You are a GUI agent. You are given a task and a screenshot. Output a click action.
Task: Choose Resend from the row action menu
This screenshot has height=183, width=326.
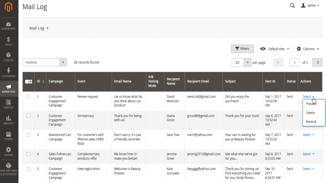311,122
